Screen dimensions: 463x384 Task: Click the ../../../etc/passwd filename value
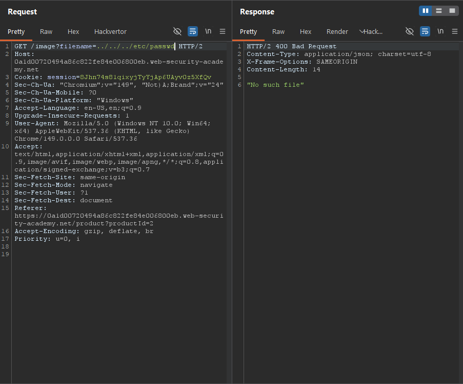click(x=135, y=46)
